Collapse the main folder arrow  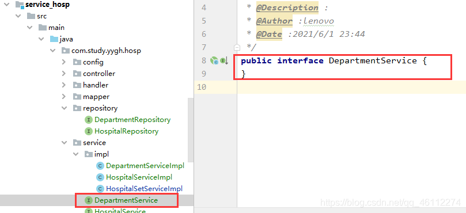(30, 28)
